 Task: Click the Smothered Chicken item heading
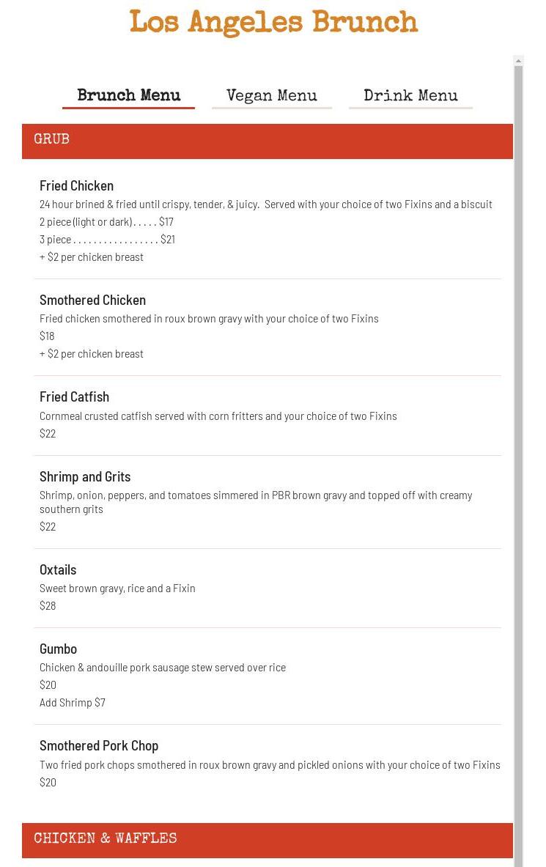[92, 300]
